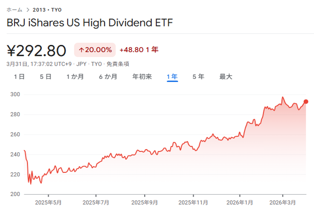Show the 6か月 chart view
The image size is (314, 210).
(x=108, y=77)
